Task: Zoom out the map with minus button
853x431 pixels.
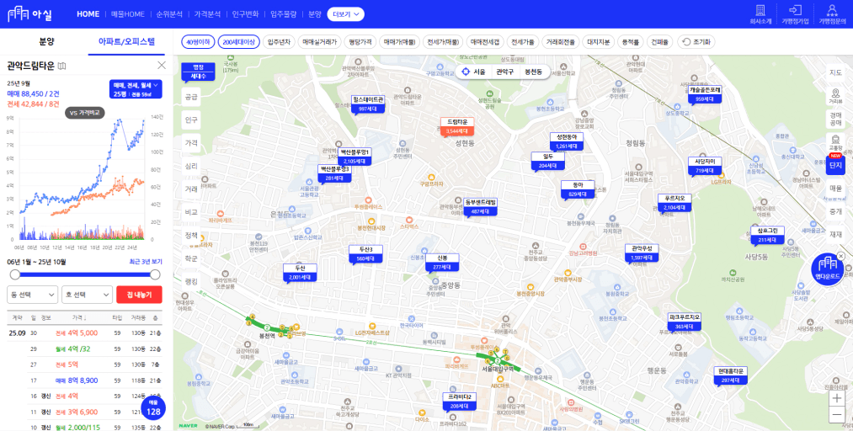Action: point(836,415)
